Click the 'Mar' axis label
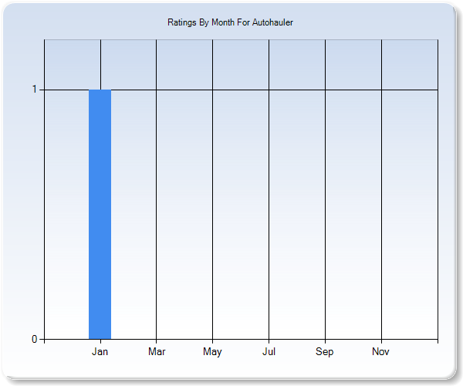 (157, 351)
